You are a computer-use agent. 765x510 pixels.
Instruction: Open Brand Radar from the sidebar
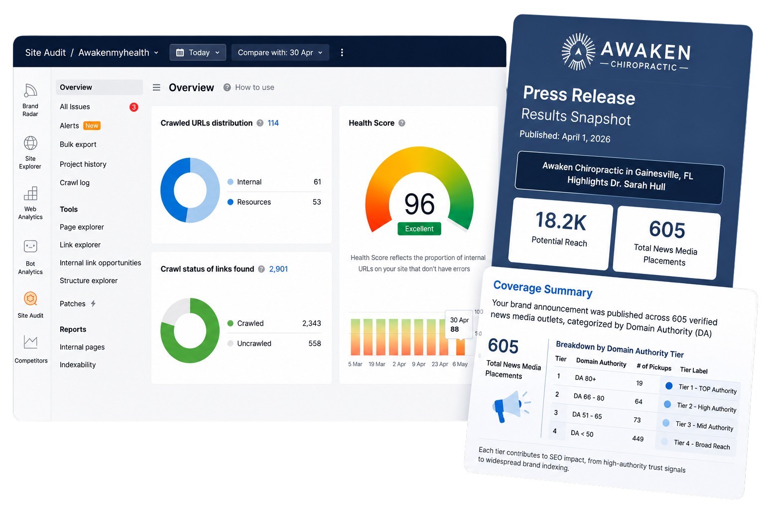(30, 100)
